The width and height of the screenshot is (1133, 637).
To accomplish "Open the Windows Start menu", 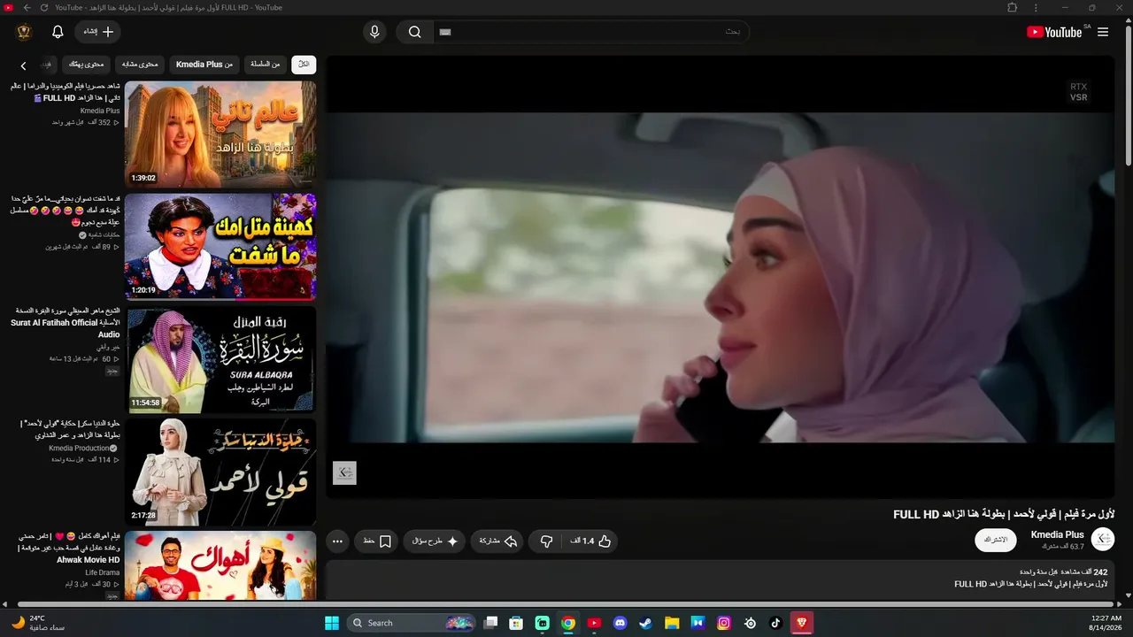I will tap(332, 623).
